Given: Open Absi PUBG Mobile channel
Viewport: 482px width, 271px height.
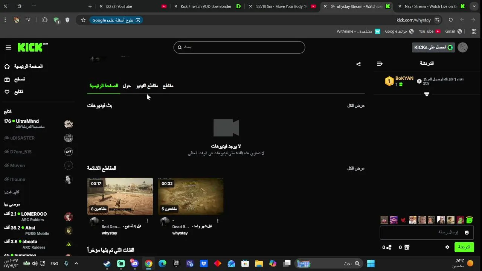Looking at the screenshot, I should pyautogui.click(x=38, y=230).
